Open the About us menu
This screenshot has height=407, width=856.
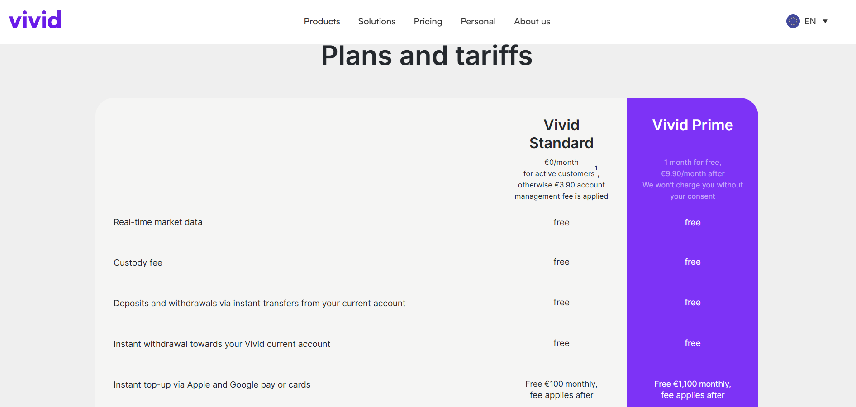coord(532,21)
